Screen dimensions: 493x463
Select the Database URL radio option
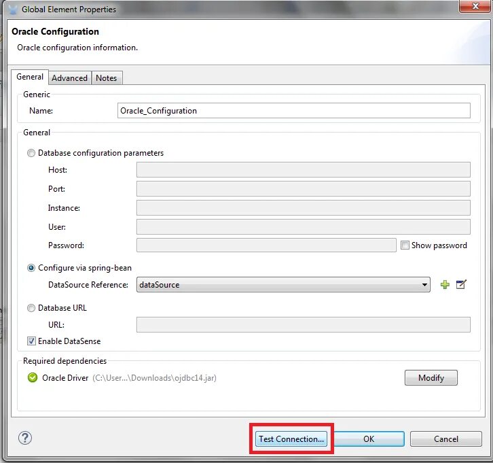click(x=31, y=308)
